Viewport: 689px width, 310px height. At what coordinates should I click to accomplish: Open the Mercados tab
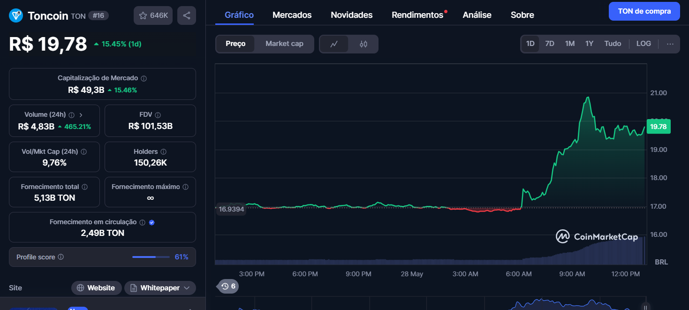292,15
